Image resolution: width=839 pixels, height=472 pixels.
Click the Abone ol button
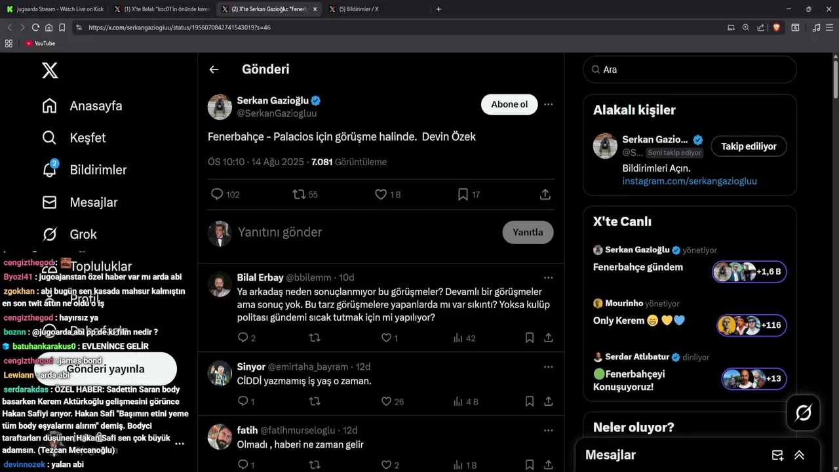(x=509, y=104)
